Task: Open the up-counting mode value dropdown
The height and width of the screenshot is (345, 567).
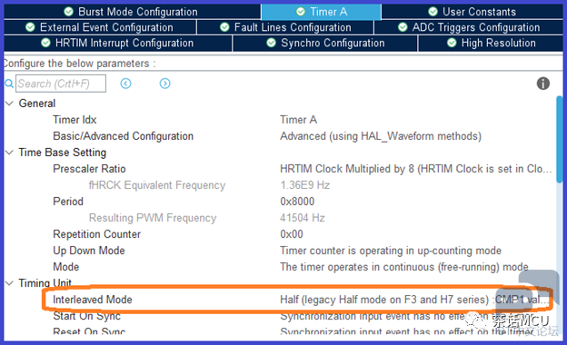Action: 391,251
